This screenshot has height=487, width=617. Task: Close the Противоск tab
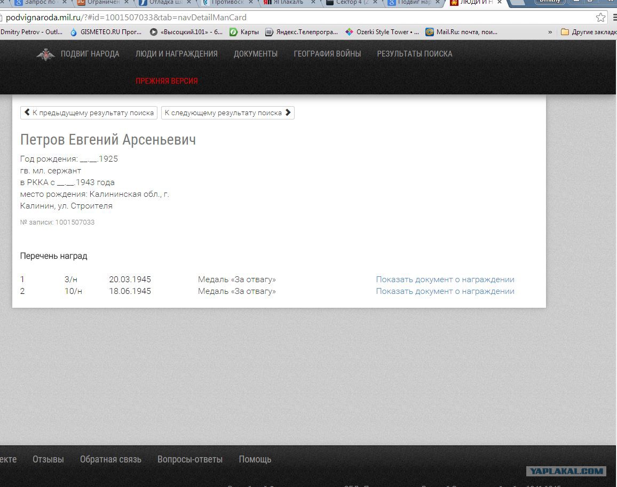click(x=251, y=2)
